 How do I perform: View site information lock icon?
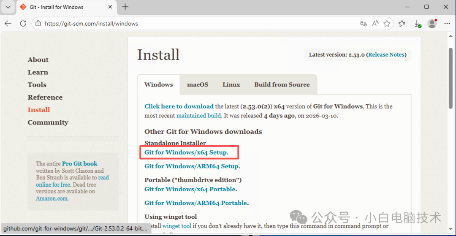(38, 24)
